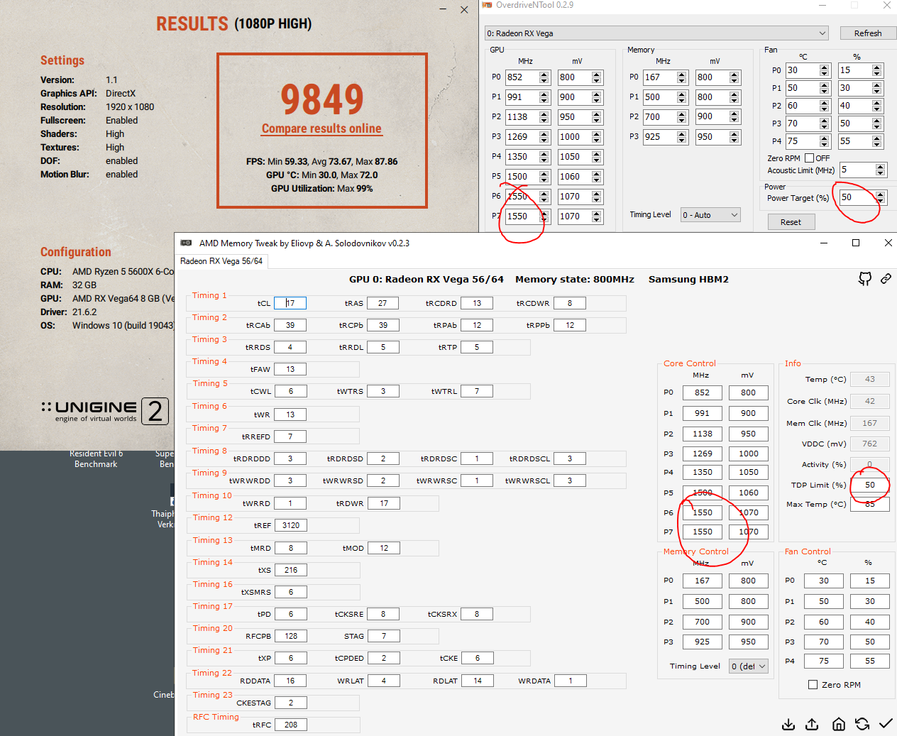Increase Acoustic Limit with up arrow

click(881, 167)
